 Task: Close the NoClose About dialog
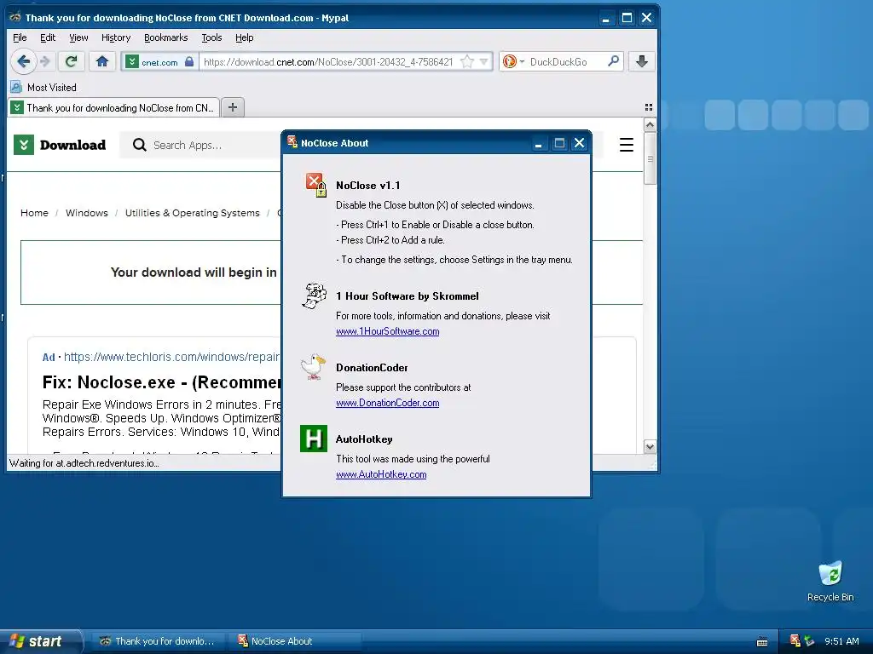click(x=579, y=143)
